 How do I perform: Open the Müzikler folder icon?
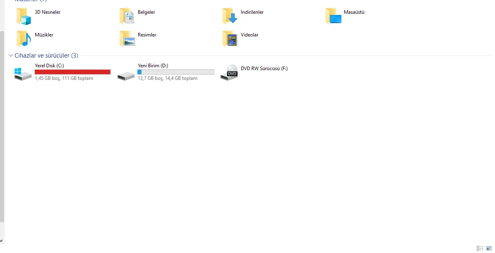[24, 39]
